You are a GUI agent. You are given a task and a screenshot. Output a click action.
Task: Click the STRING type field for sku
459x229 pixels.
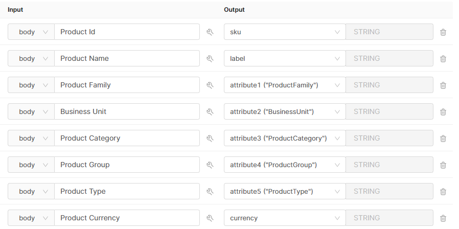tap(389, 32)
